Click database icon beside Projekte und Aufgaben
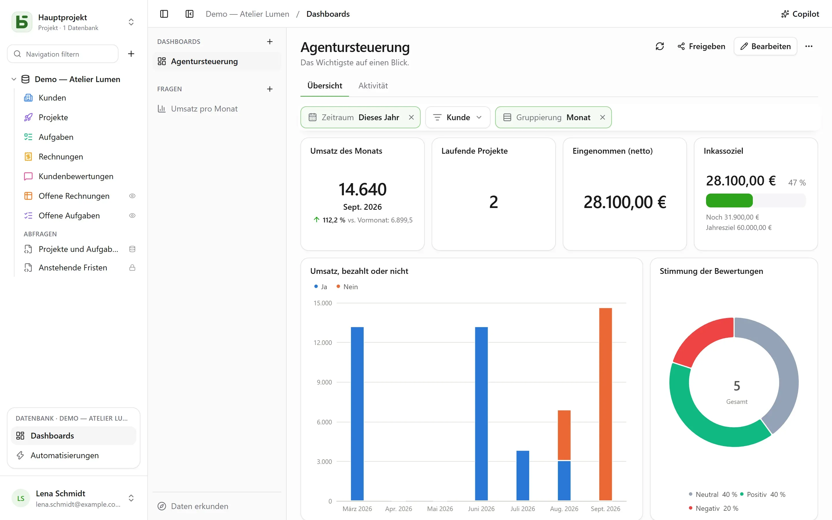The image size is (832, 520). pyautogui.click(x=132, y=249)
